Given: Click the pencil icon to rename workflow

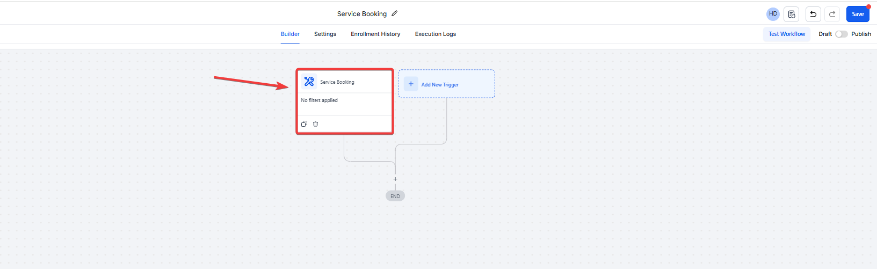Looking at the screenshot, I should (x=394, y=13).
